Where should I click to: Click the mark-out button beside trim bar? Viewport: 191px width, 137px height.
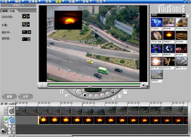click(x=44, y=85)
